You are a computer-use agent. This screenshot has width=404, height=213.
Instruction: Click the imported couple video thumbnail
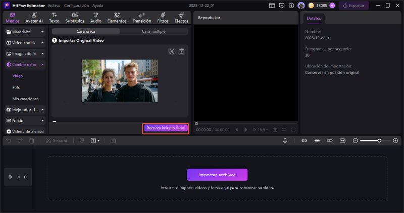[120, 81]
